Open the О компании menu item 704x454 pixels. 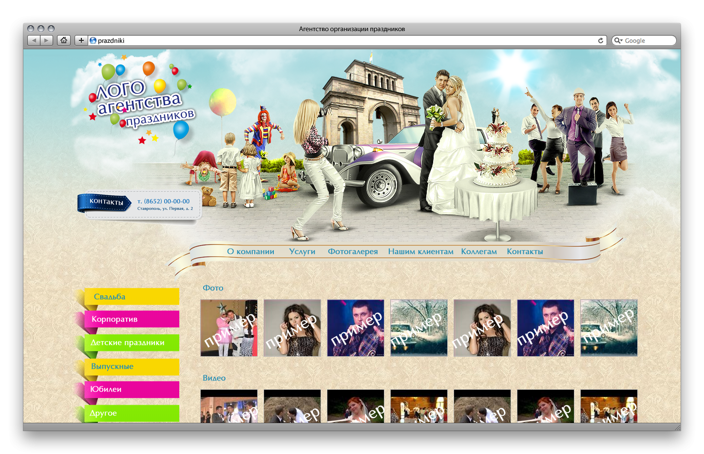(250, 252)
